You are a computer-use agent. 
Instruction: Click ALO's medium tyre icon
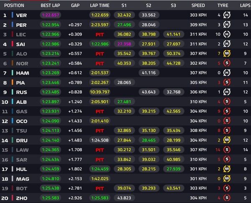(227, 54)
